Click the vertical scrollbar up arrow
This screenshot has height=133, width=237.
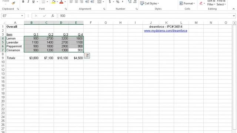[234, 23]
